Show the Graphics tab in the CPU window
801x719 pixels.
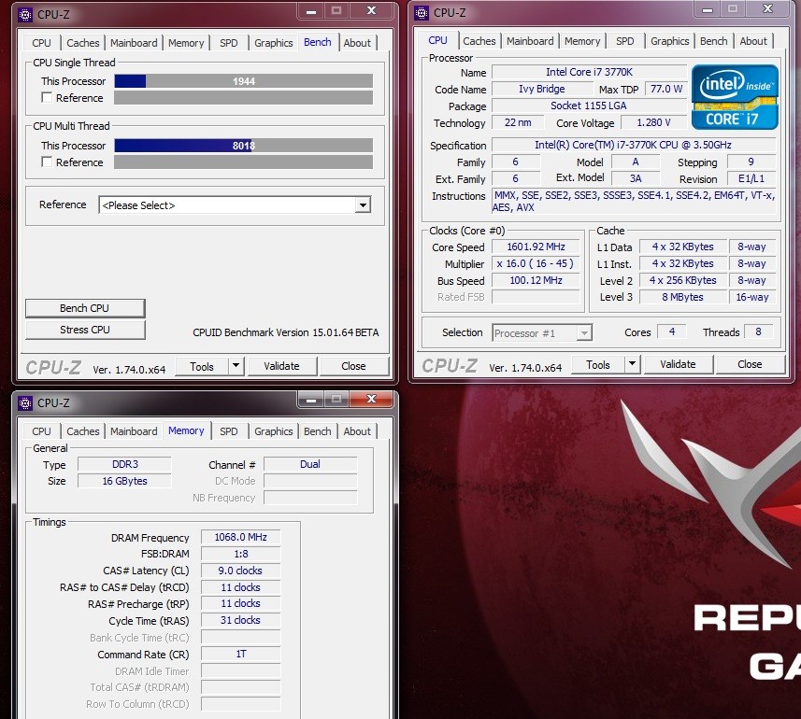click(x=670, y=41)
